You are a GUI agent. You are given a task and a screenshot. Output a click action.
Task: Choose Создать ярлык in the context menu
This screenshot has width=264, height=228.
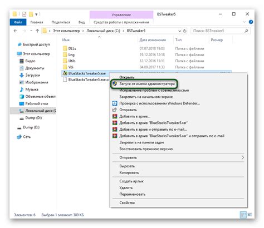tap(131, 181)
